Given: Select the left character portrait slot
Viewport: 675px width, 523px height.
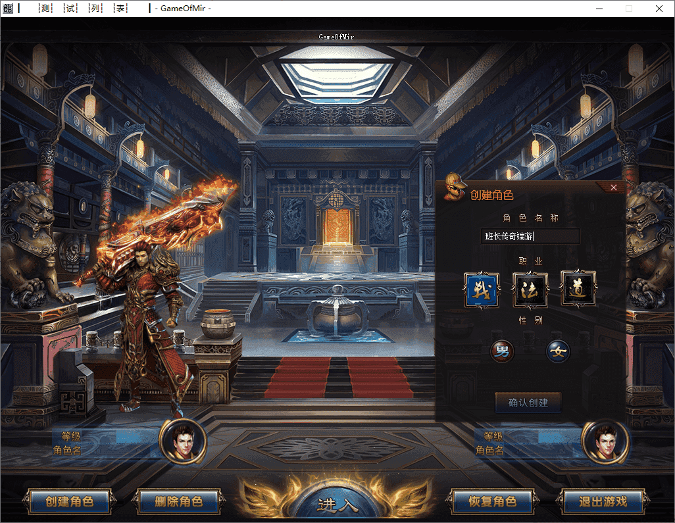Looking at the screenshot, I should (183, 441).
